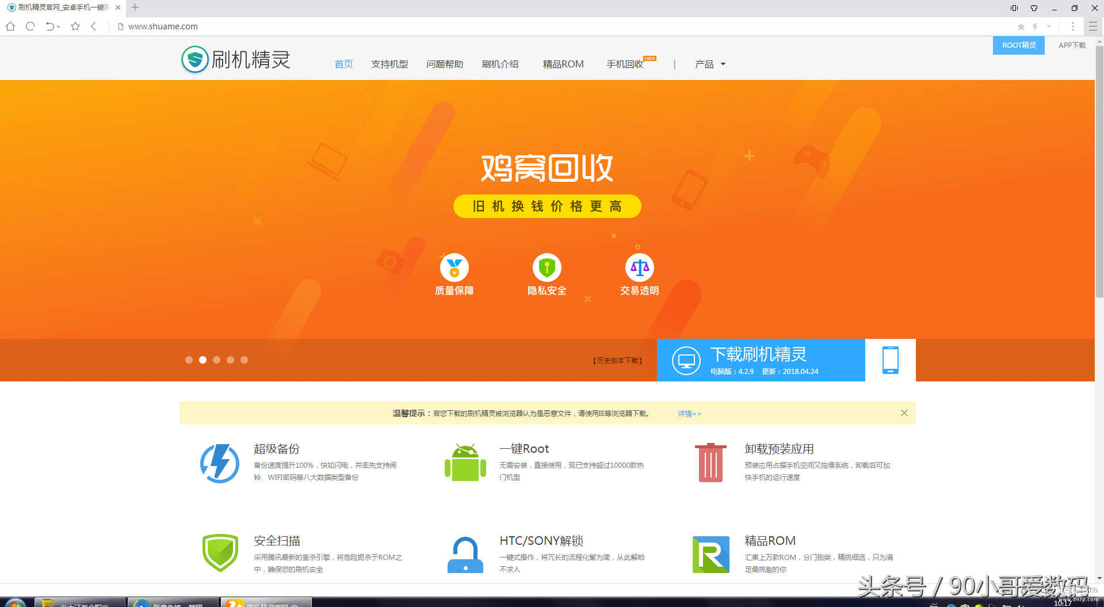Image resolution: width=1104 pixels, height=607 pixels.
Task: Close the 刷机精灵官网 browser tab
Action: tap(118, 7)
